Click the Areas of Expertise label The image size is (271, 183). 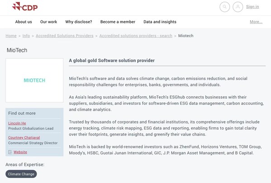tap(25, 164)
